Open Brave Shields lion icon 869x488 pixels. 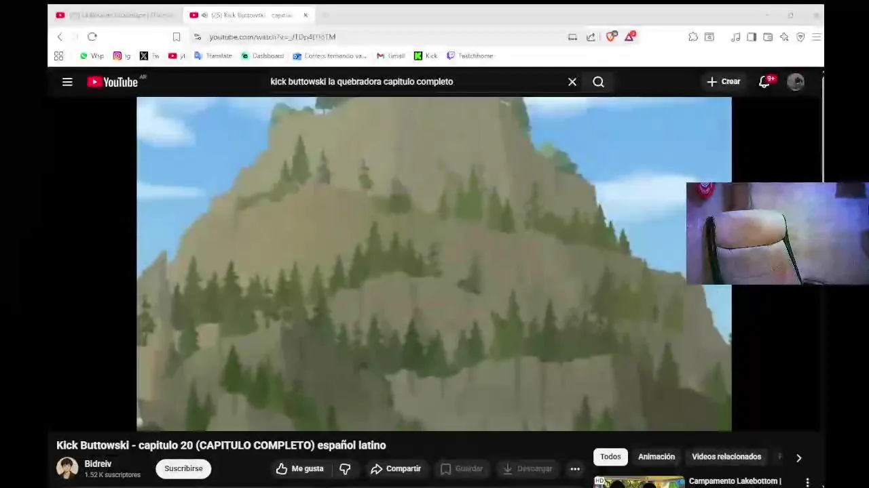[610, 37]
